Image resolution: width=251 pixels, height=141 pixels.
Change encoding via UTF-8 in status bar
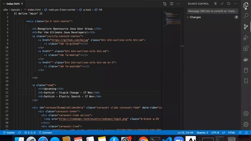[x=215, y=132]
